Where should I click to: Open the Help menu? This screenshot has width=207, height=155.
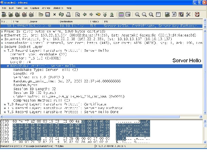(x=69, y=8)
